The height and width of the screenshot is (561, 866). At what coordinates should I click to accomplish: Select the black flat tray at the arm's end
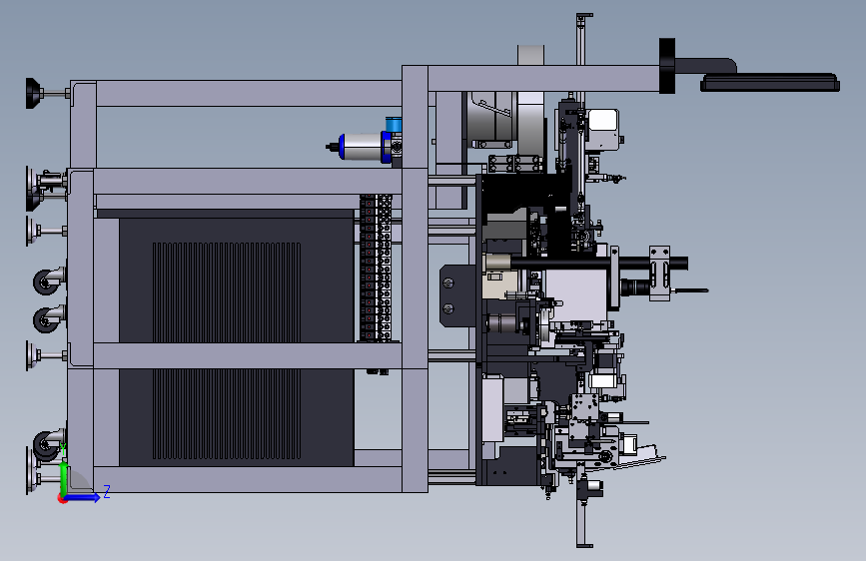[770, 83]
